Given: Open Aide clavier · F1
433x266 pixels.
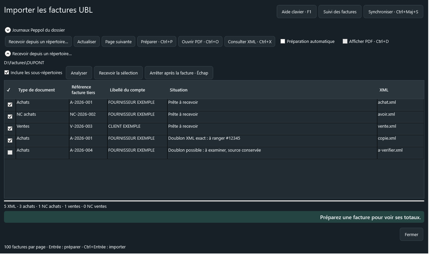Looking at the screenshot, I should (296, 12).
